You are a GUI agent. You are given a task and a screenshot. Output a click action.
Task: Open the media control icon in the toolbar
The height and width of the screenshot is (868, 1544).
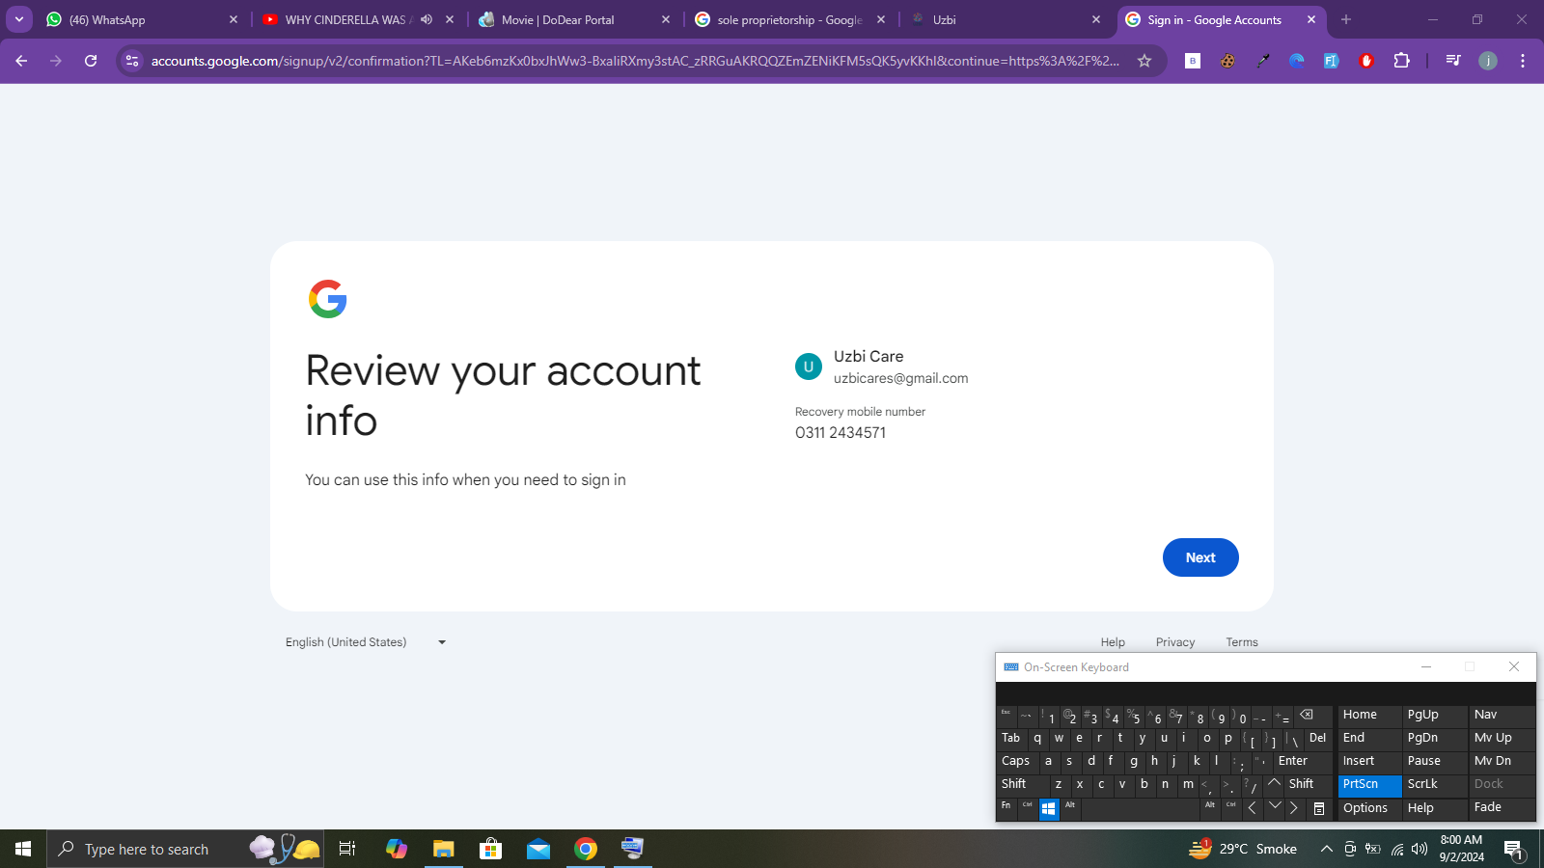pos(1453,61)
